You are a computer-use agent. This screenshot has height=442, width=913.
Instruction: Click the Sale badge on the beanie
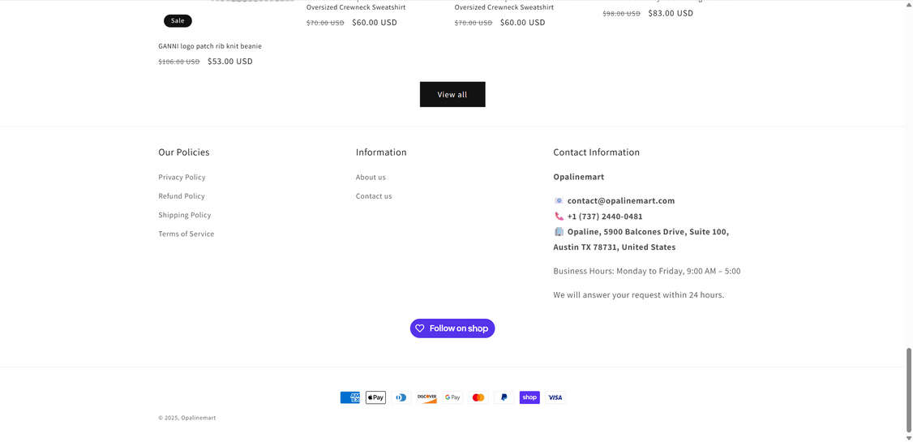pyautogui.click(x=178, y=21)
